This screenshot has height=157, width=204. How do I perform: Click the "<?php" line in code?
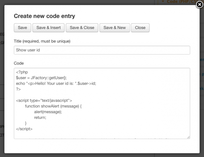click(x=22, y=72)
